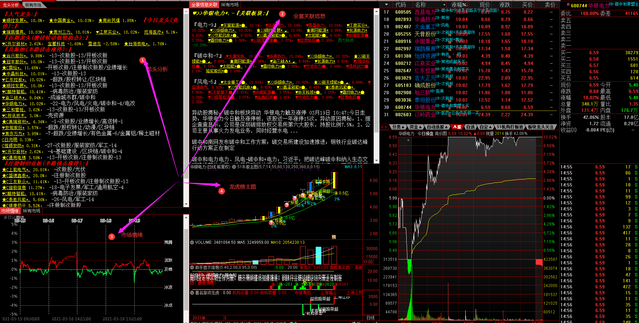Image resolution: width=639 pixels, height=323 pixels.
Task: Select row 600505 西昌电力
Action: 469,12
